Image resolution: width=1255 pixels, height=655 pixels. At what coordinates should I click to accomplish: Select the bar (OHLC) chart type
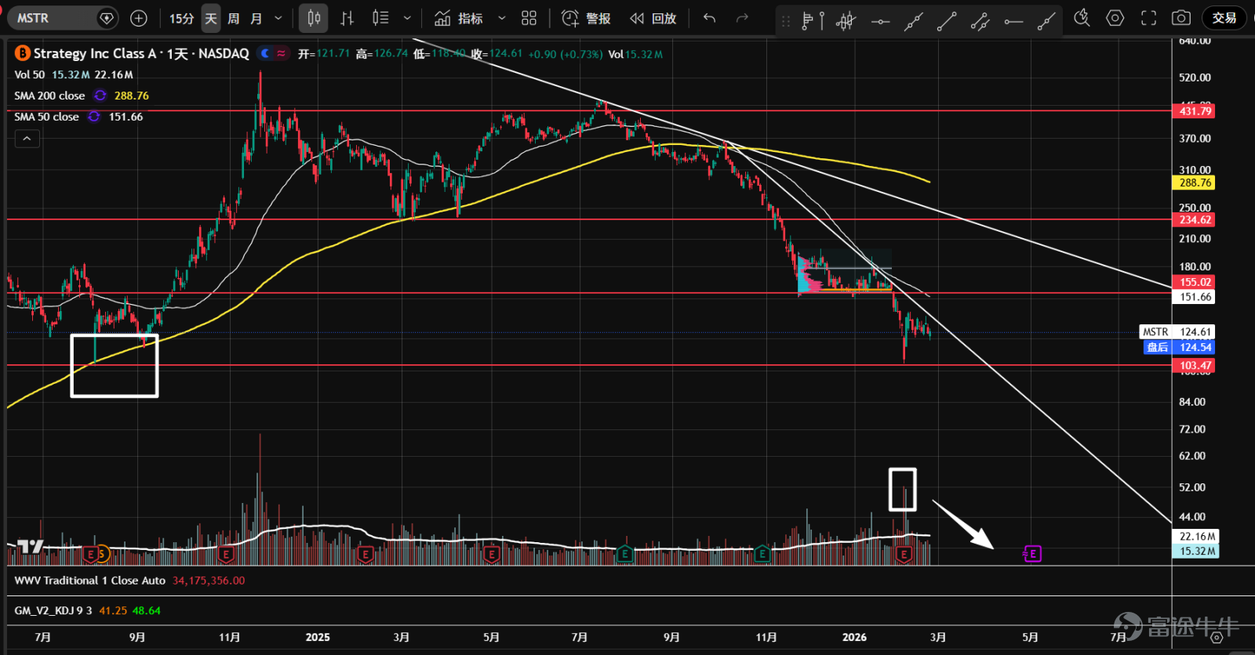[x=347, y=18]
